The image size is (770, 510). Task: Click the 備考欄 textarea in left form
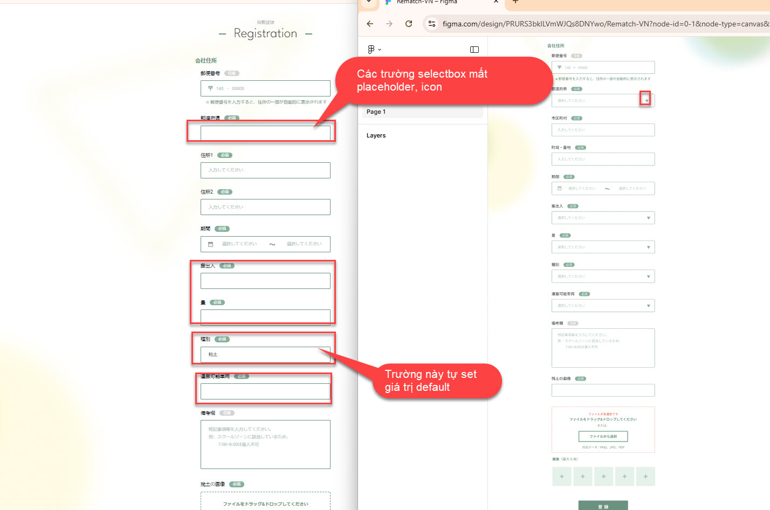pos(265,444)
